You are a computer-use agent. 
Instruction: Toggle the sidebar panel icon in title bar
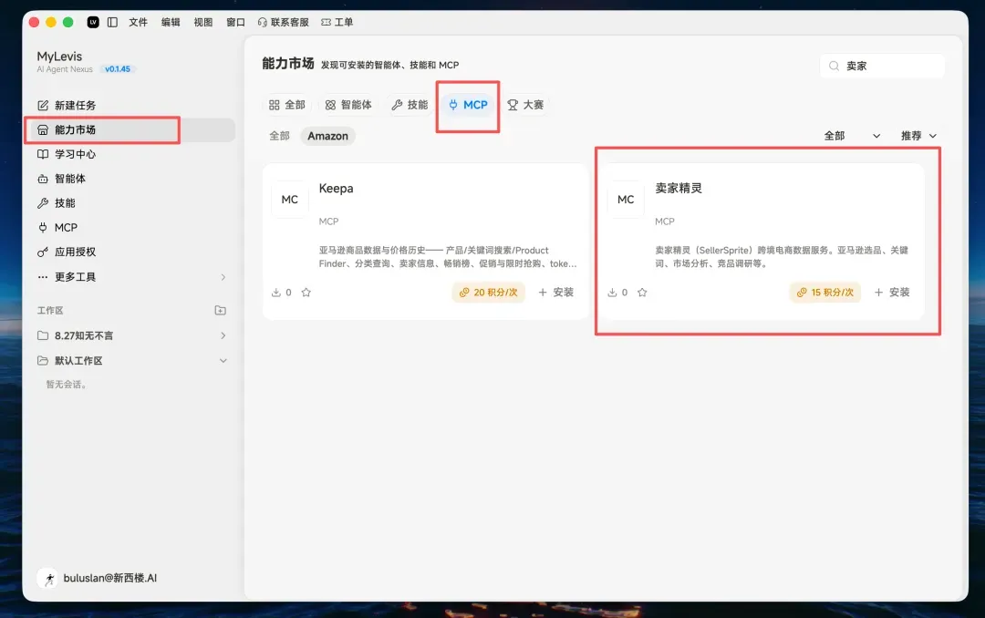112,22
